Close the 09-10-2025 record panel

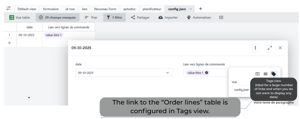pyautogui.click(x=280, y=48)
